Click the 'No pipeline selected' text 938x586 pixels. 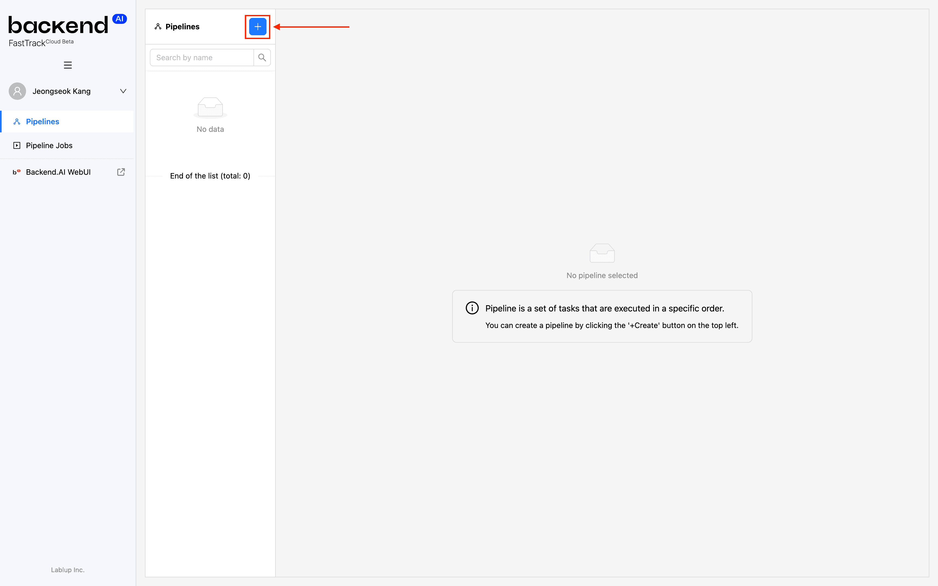coord(602,276)
